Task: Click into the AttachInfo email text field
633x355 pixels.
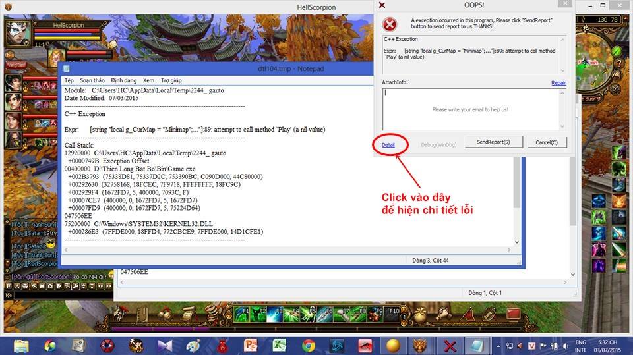Action: 470,109
